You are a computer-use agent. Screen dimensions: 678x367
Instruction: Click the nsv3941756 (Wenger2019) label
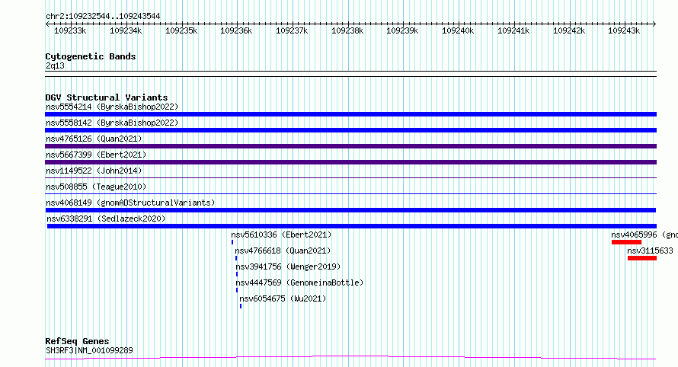point(288,266)
